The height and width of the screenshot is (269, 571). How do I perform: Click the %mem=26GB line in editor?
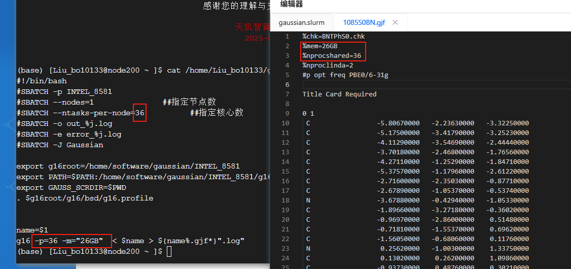[x=320, y=46]
